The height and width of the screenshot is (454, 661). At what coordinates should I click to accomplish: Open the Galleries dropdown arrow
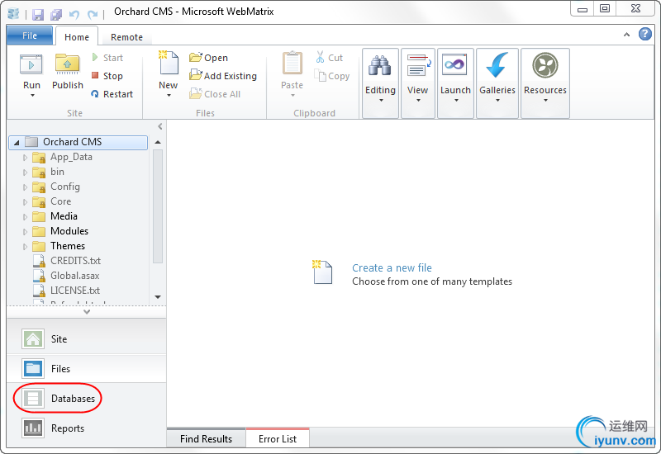coord(497,100)
